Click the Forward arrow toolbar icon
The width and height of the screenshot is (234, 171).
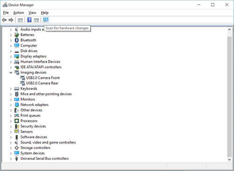tap(11, 20)
